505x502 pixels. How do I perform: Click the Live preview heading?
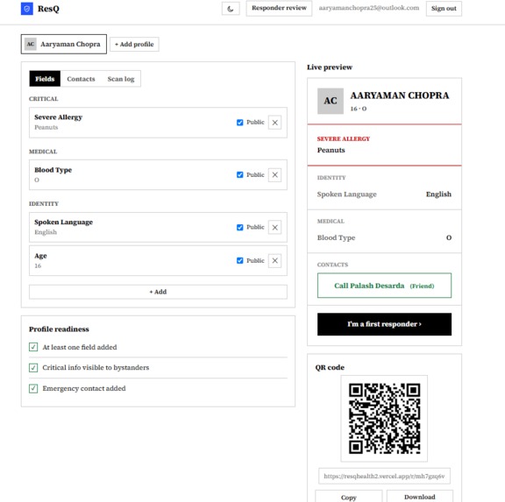tap(330, 67)
